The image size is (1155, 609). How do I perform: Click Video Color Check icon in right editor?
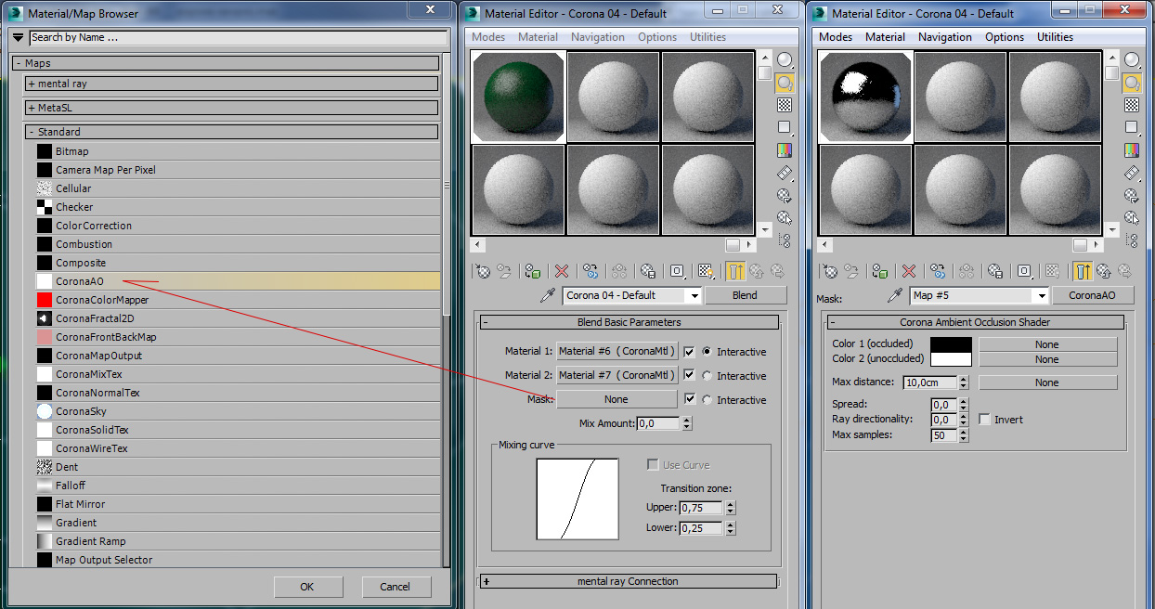[1132, 149]
